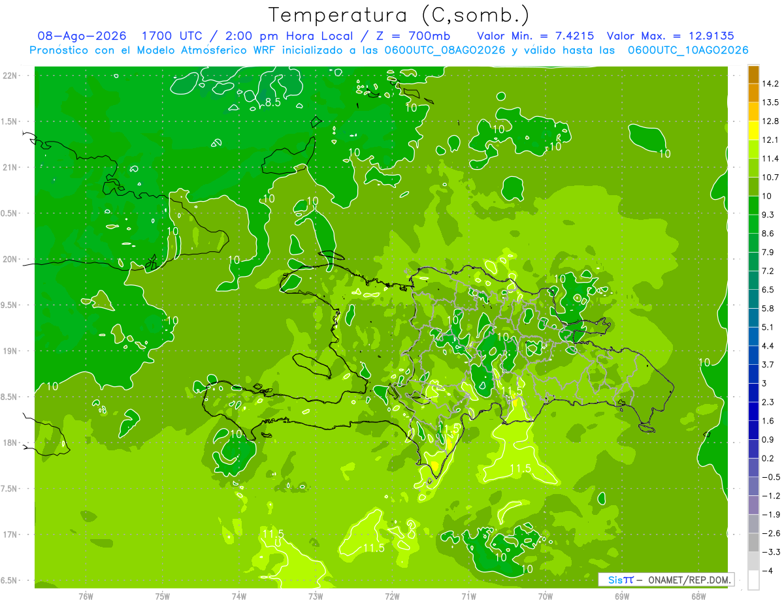Screen dimensions: 784x605
Task: Pick the gray legend swatch between -3.3 and -2.6
Action: pyautogui.click(x=753, y=542)
